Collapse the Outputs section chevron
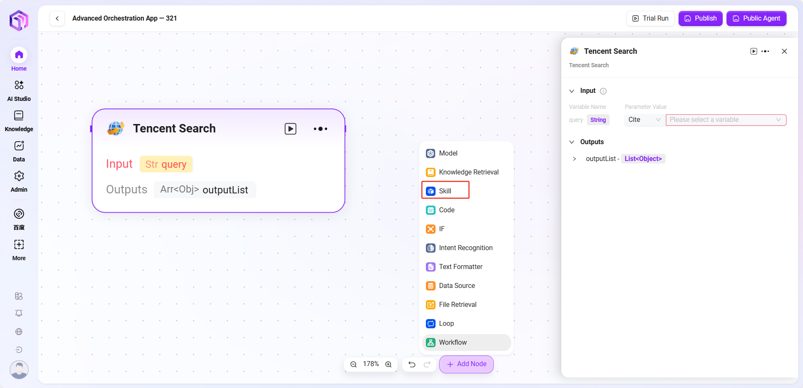Screen dimensions: 803x388 (x=572, y=142)
